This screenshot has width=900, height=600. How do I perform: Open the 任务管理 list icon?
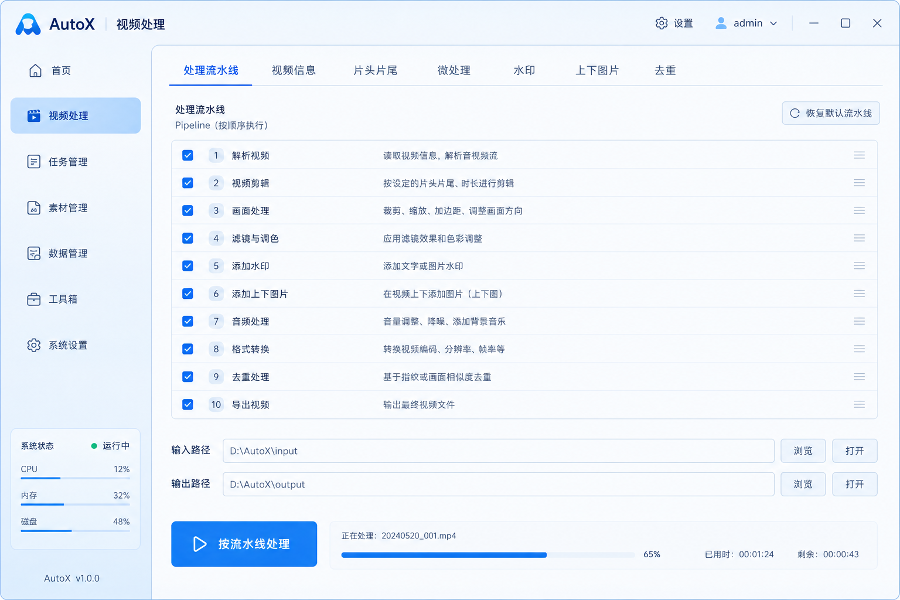34,162
